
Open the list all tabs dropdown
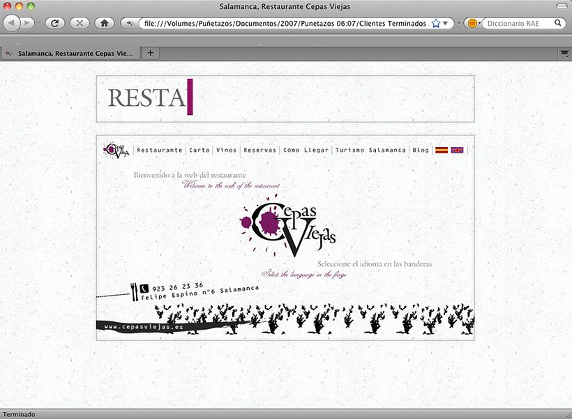(564, 52)
